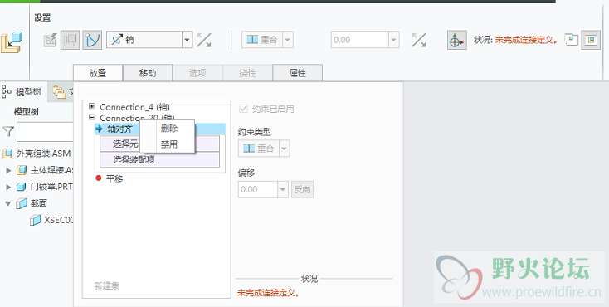Screen dimensions: 609x307
Task: Open the folder browser panel tab
Action: (x=61, y=92)
